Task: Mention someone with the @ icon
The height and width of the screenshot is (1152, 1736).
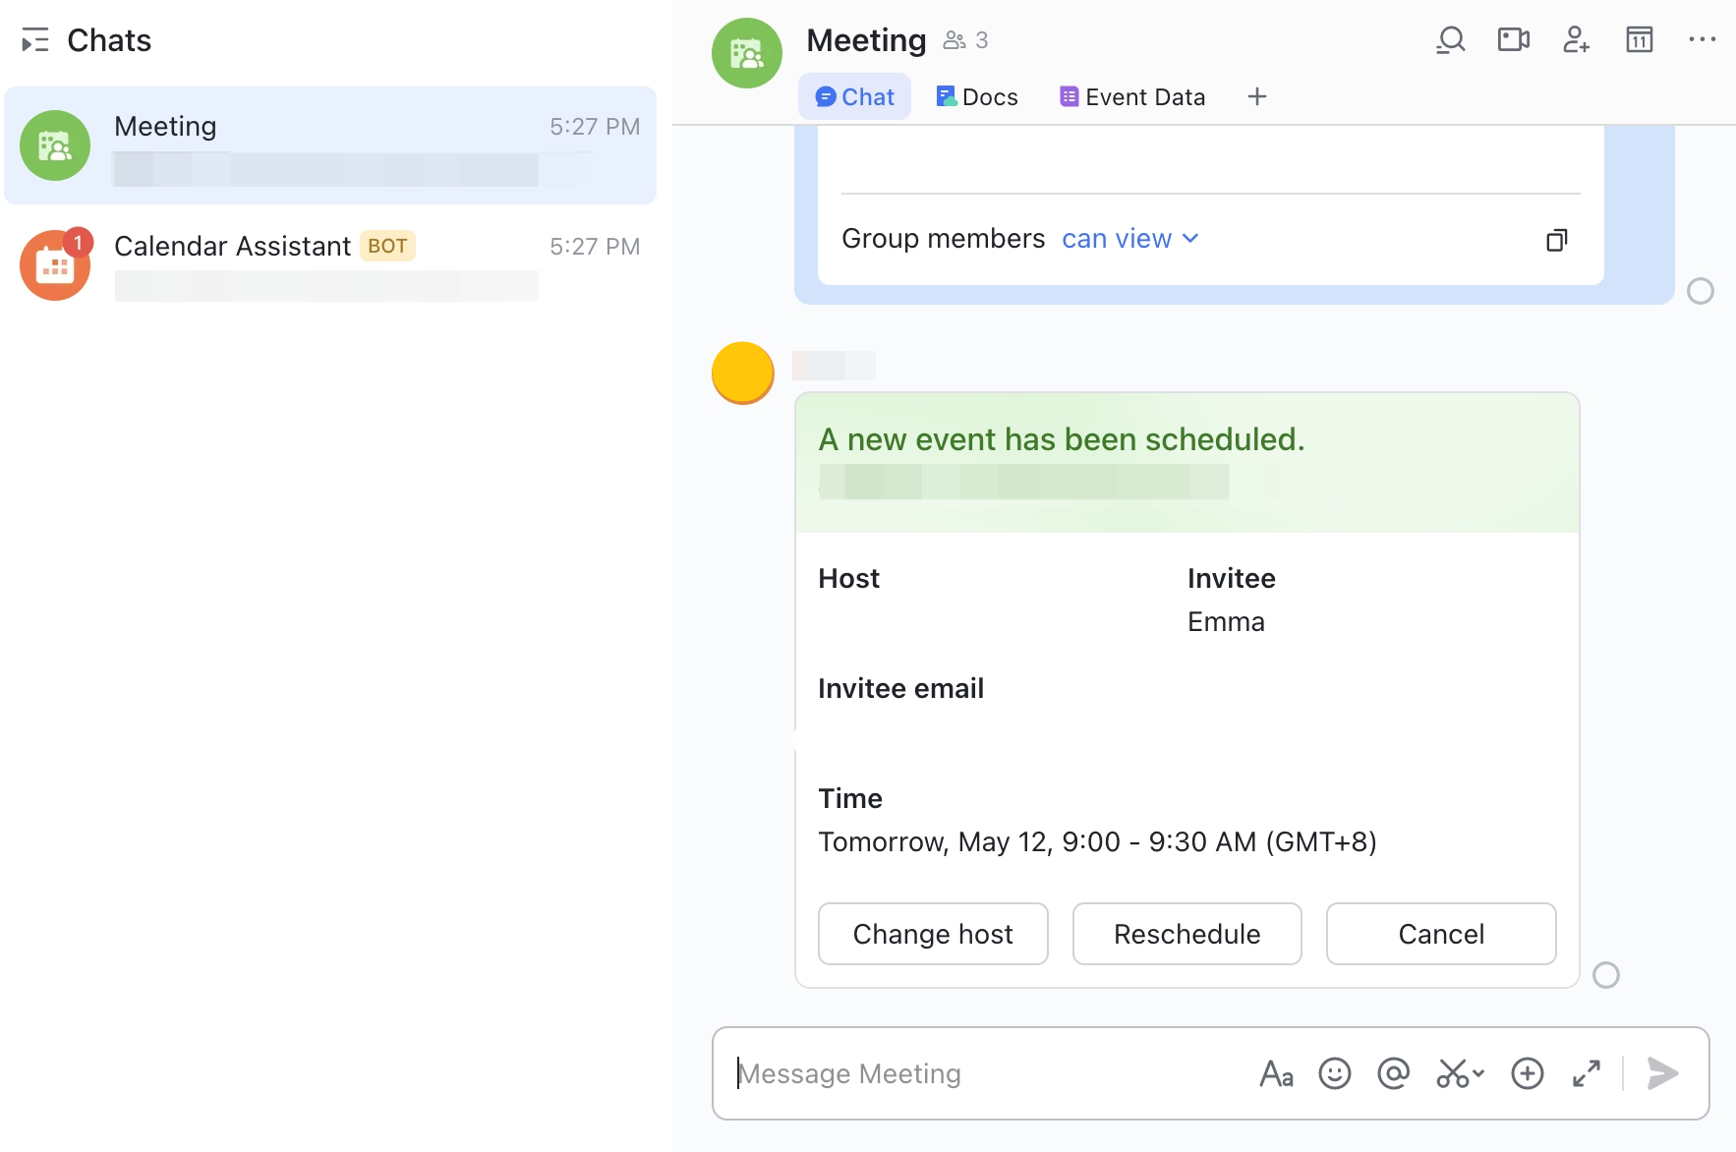Action: click(x=1392, y=1073)
